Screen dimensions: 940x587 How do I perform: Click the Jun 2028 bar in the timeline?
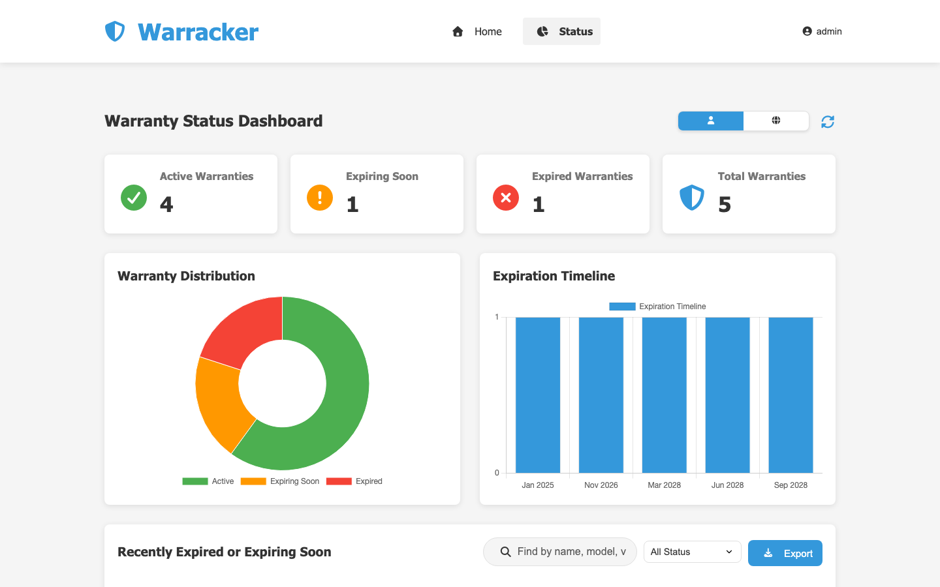728,395
